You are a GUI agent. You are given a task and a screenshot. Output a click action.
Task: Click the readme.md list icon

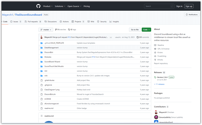tap(41, 116)
